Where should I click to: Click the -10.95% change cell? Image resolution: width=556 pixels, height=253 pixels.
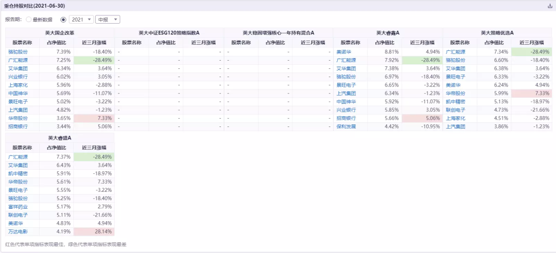[x=422, y=127]
